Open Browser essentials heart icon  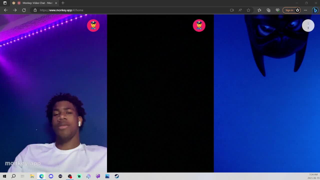[x=277, y=10]
